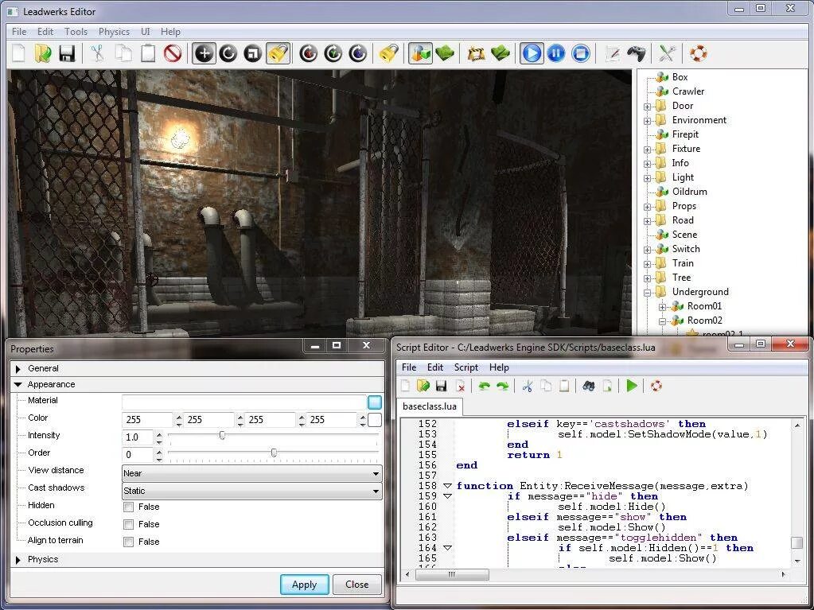The width and height of the screenshot is (814, 610).
Task: Click binoculars find icon in Script Editor
Action: pos(588,386)
